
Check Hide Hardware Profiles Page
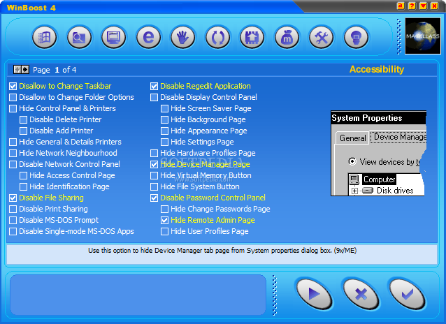154,153
